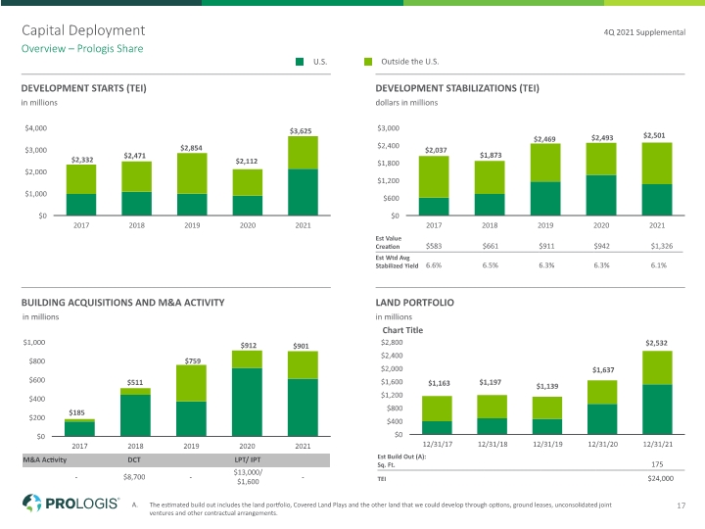This screenshot has width=705, height=529.
Task: Click the 4Q 2021 Supplemental label
Action: click(644, 32)
